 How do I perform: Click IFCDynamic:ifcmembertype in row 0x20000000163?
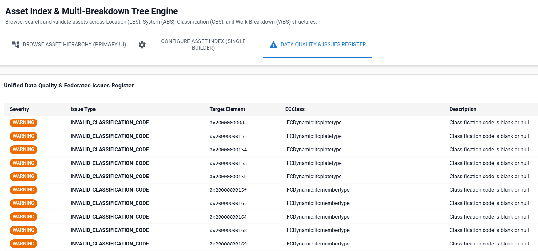(317, 203)
